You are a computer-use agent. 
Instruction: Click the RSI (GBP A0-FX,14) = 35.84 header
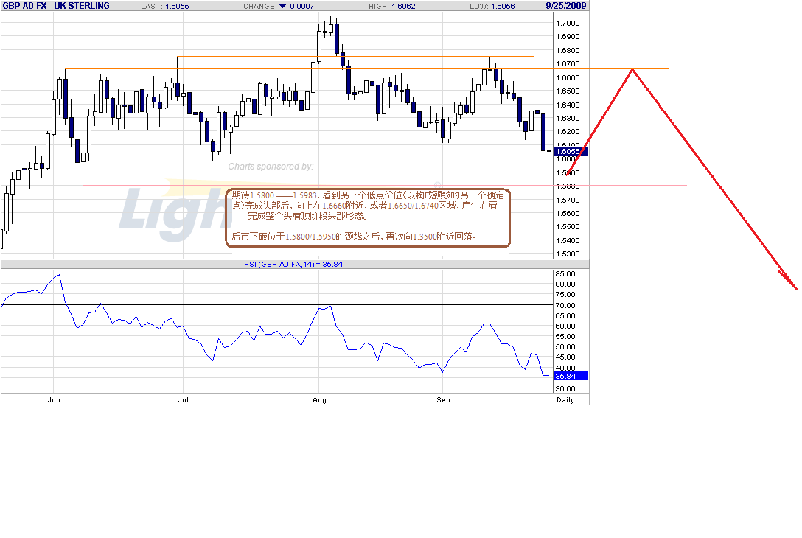click(x=293, y=265)
